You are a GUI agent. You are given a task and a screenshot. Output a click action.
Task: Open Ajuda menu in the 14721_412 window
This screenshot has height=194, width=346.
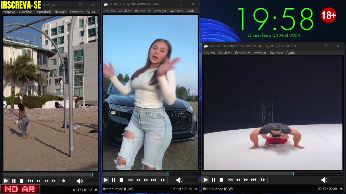point(91,12)
